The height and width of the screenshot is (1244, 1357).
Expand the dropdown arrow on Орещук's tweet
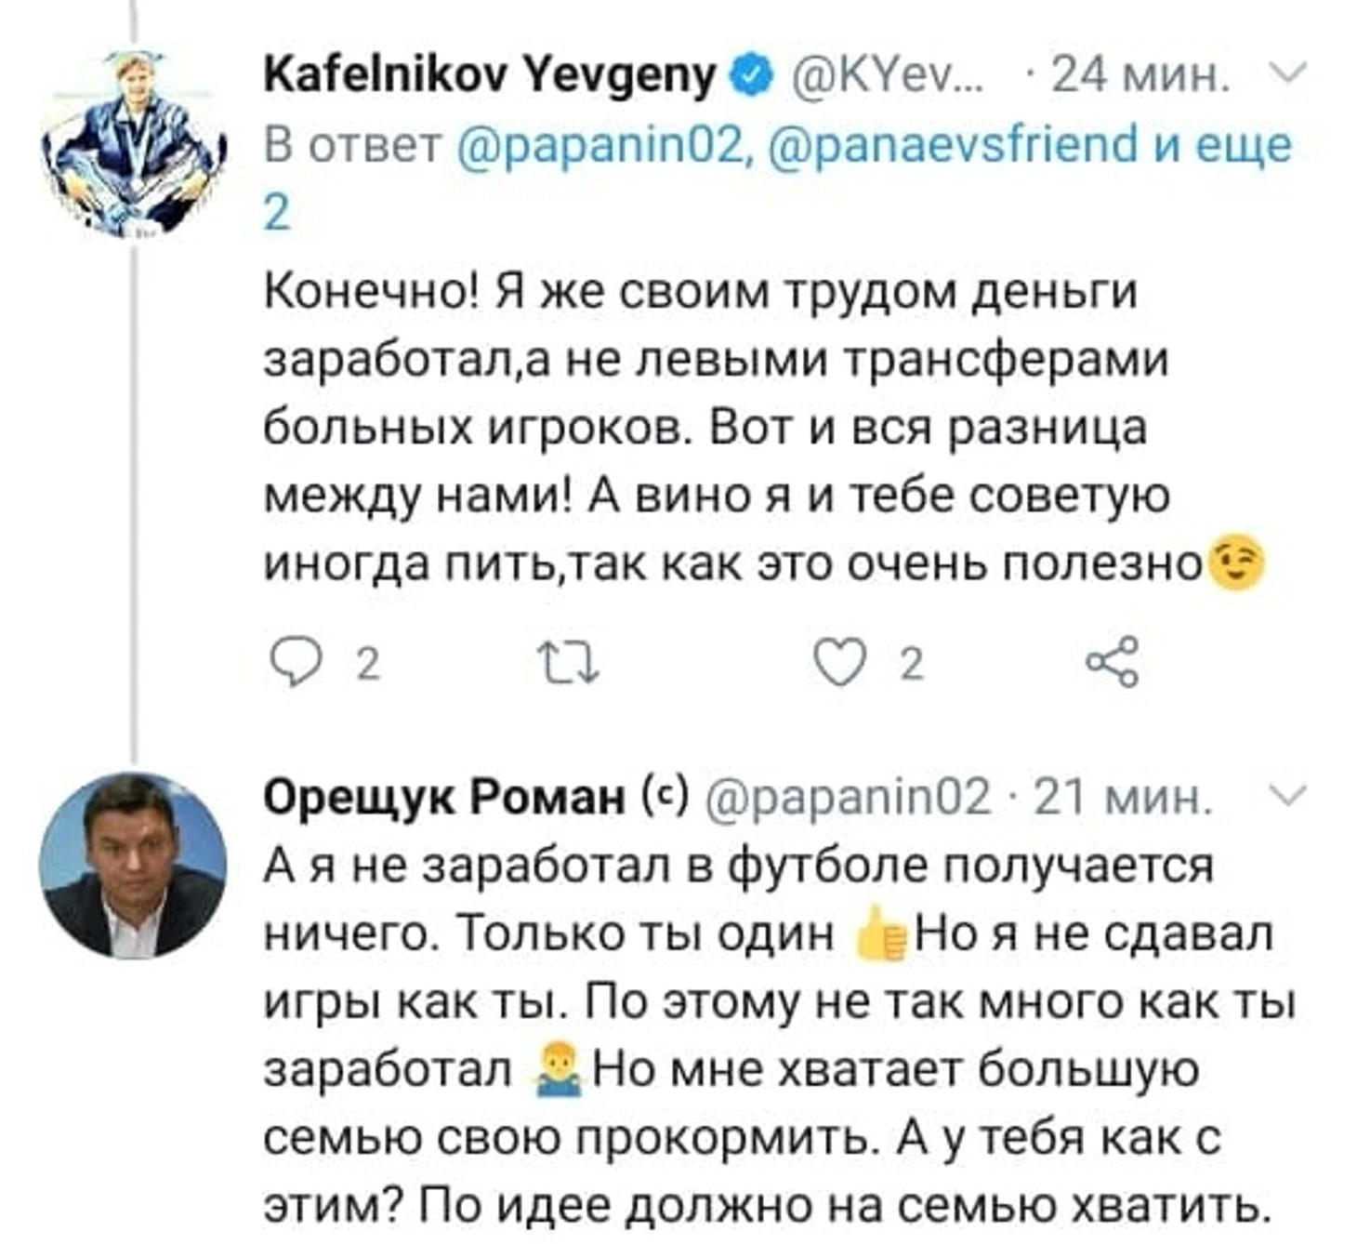[1288, 795]
